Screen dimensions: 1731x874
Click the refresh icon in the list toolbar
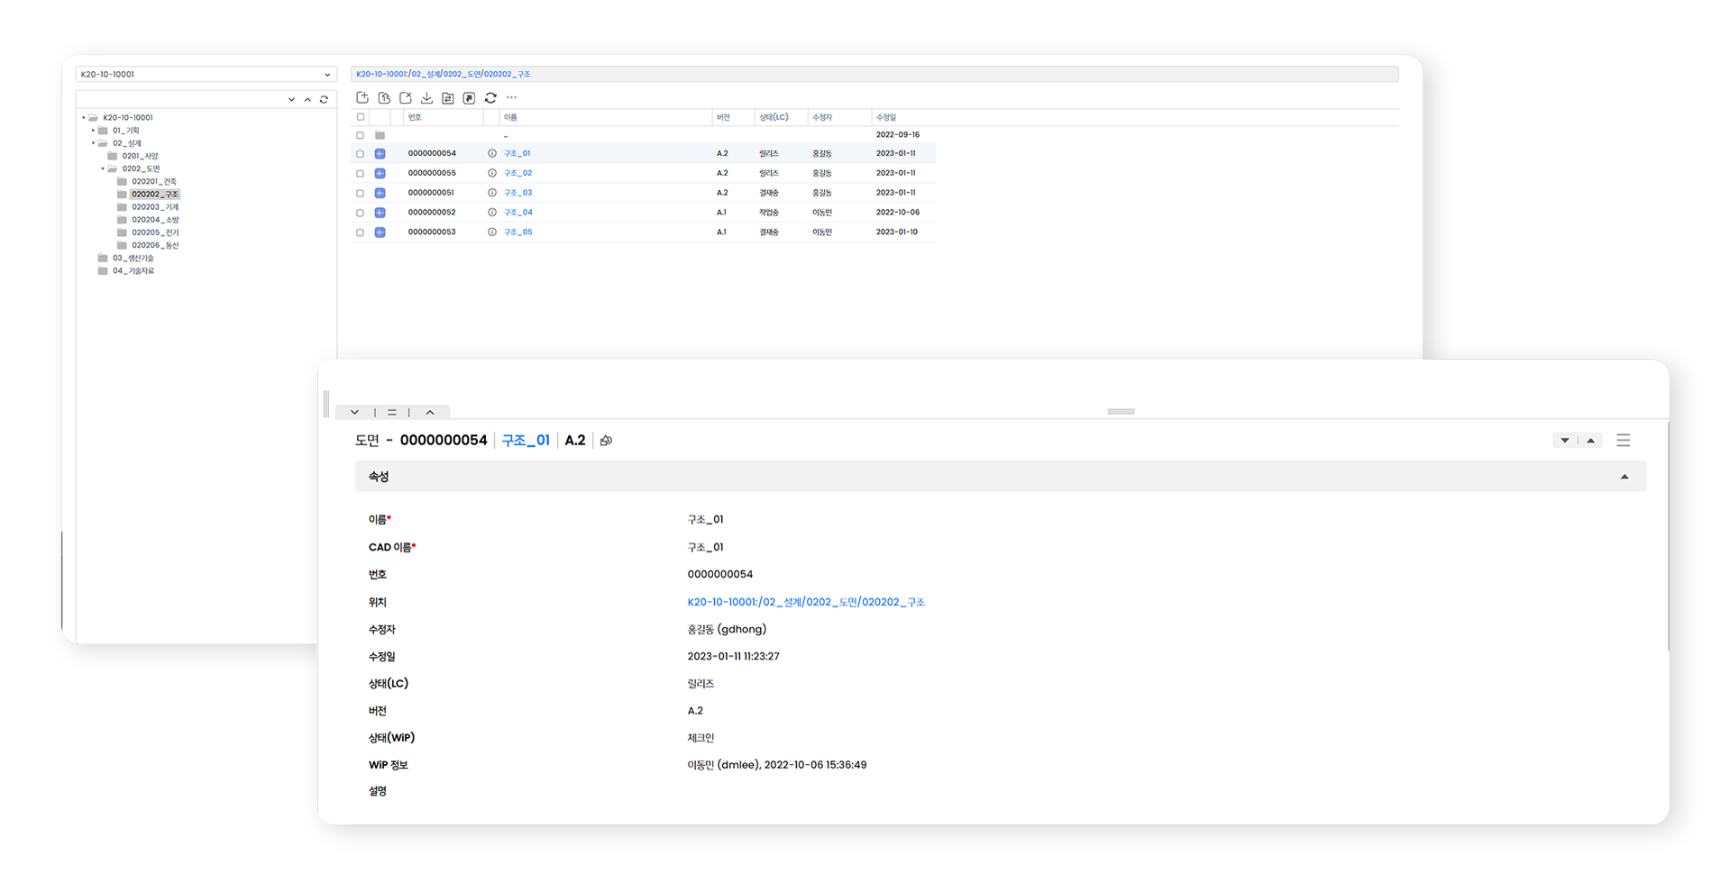pos(490,97)
